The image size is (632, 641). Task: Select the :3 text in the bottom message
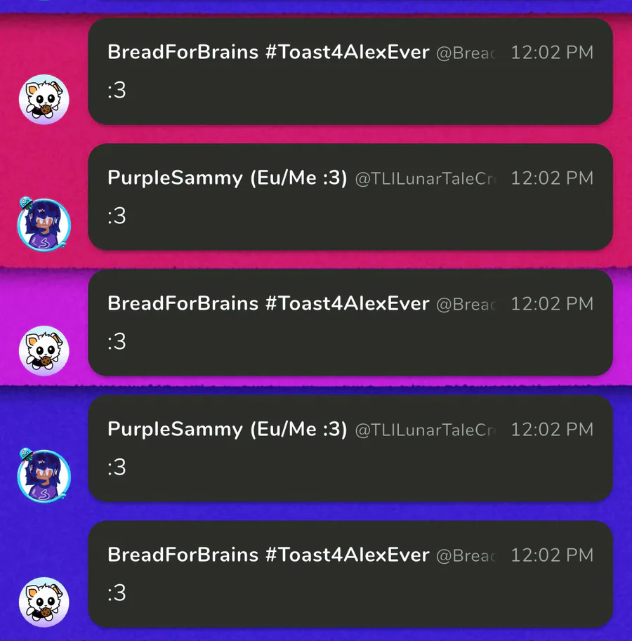117,593
